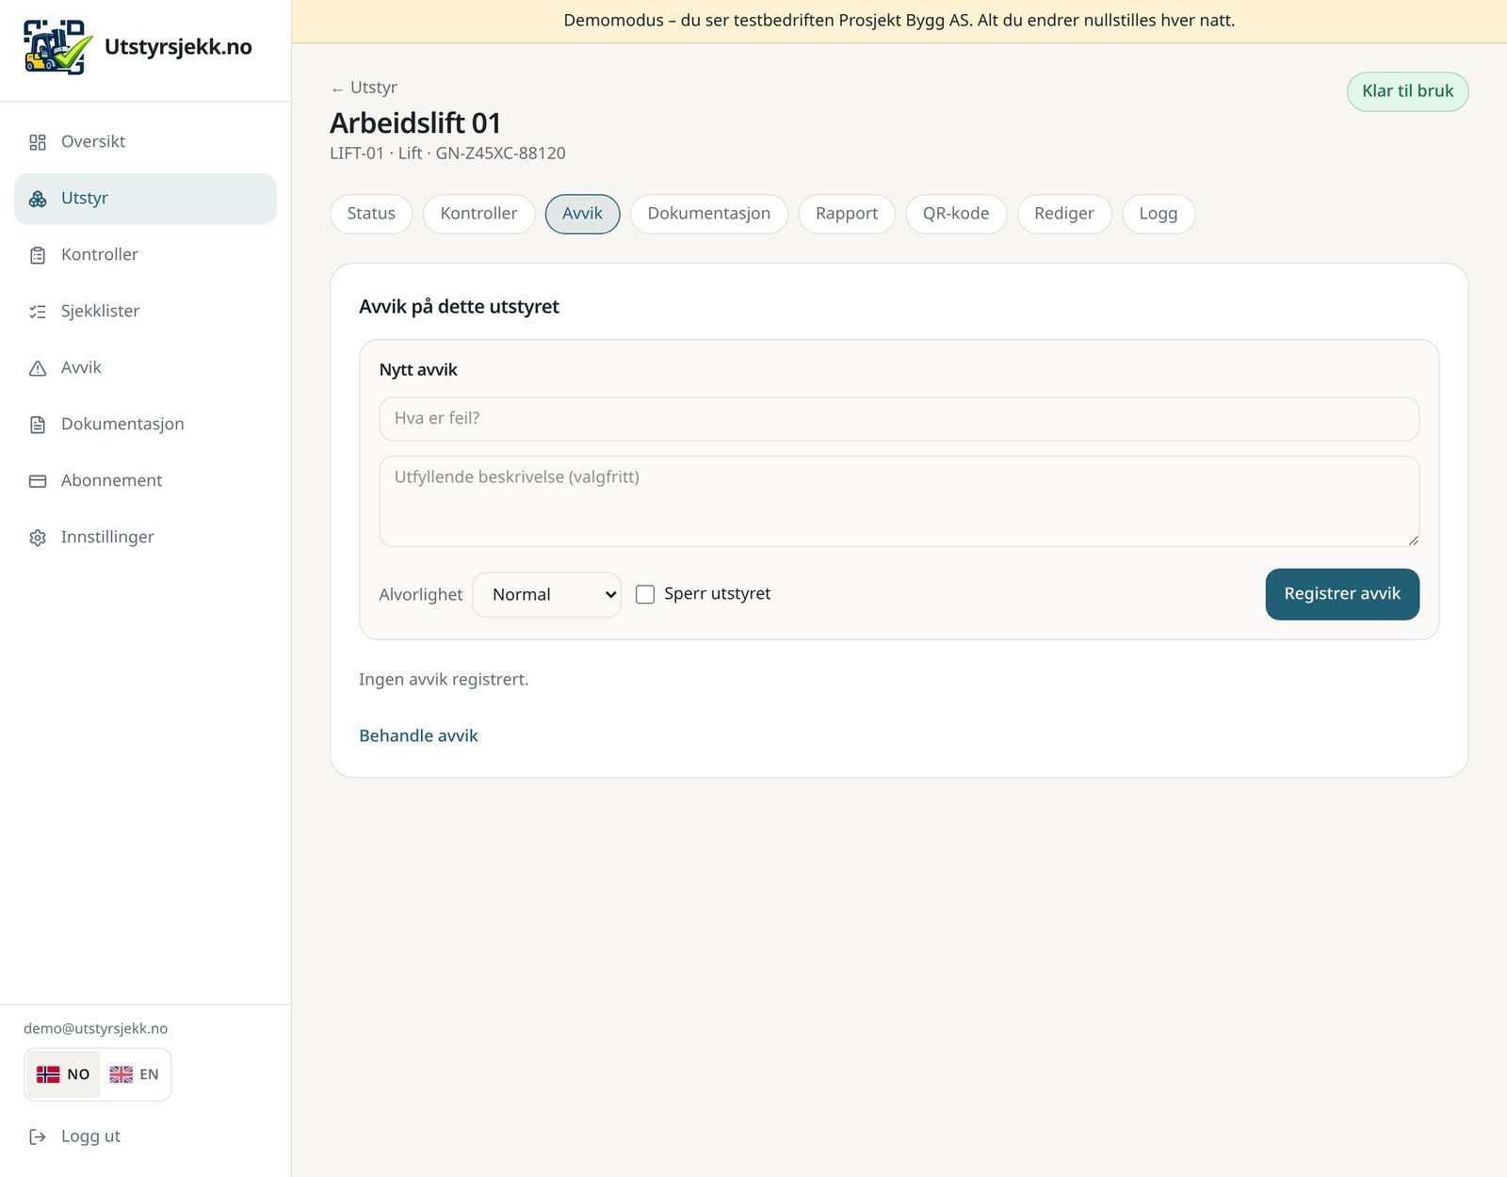Click the Logg ut exit icon
The height and width of the screenshot is (1177, 1507).
[x=38, y=1137]
